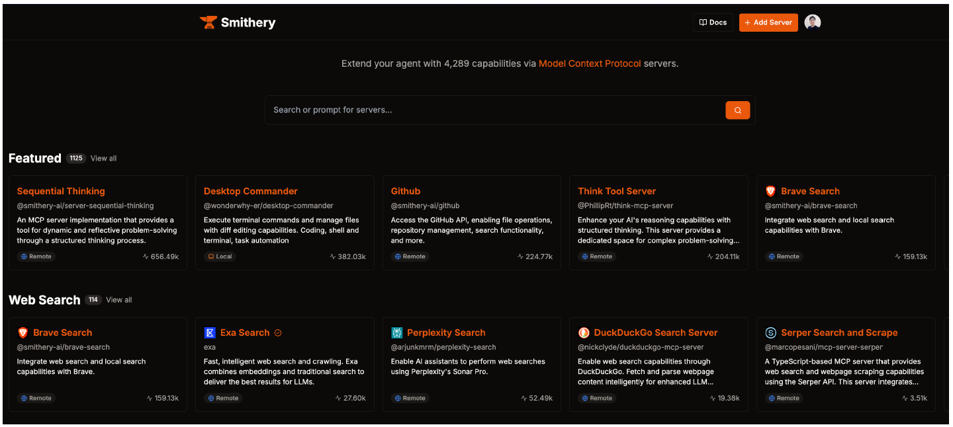This screenshot has height=427, width=953.
Task: Click @smithery-ai/github text
Action: [x=425, y=206]
